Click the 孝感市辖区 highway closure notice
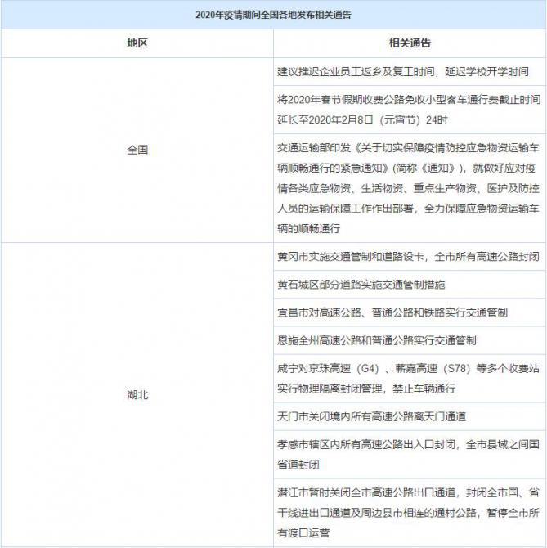 [x=409, y=454]
